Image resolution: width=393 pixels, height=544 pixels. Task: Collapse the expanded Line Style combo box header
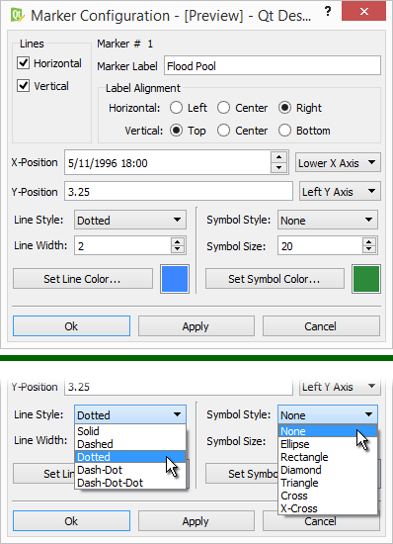[x=130, y=414]
